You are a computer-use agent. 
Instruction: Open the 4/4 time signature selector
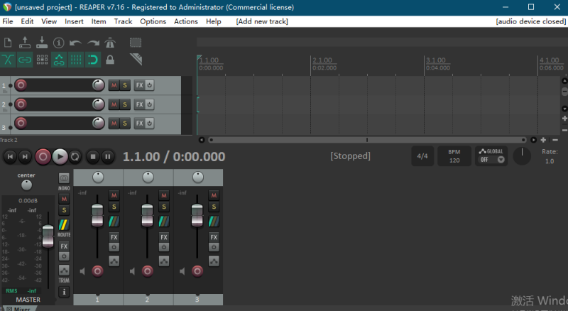(422, 155)
